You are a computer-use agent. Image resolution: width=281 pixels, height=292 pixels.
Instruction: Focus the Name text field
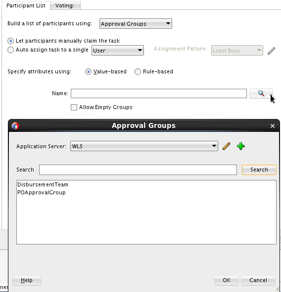(159, 93)
